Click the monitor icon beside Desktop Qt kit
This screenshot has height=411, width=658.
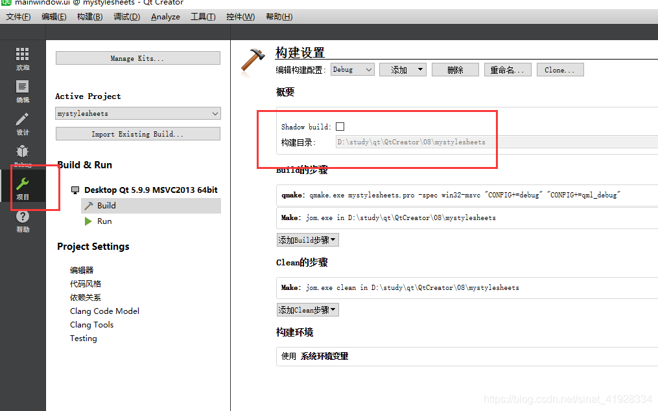coord(75,190)
